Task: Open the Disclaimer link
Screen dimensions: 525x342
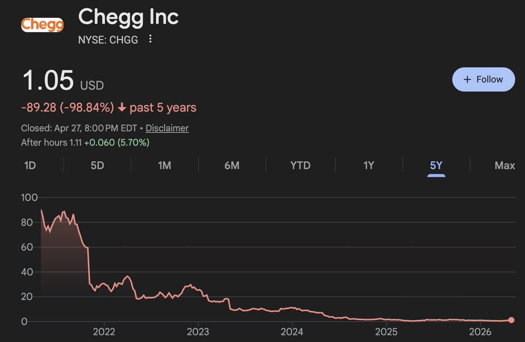Action: click(167, 128)
